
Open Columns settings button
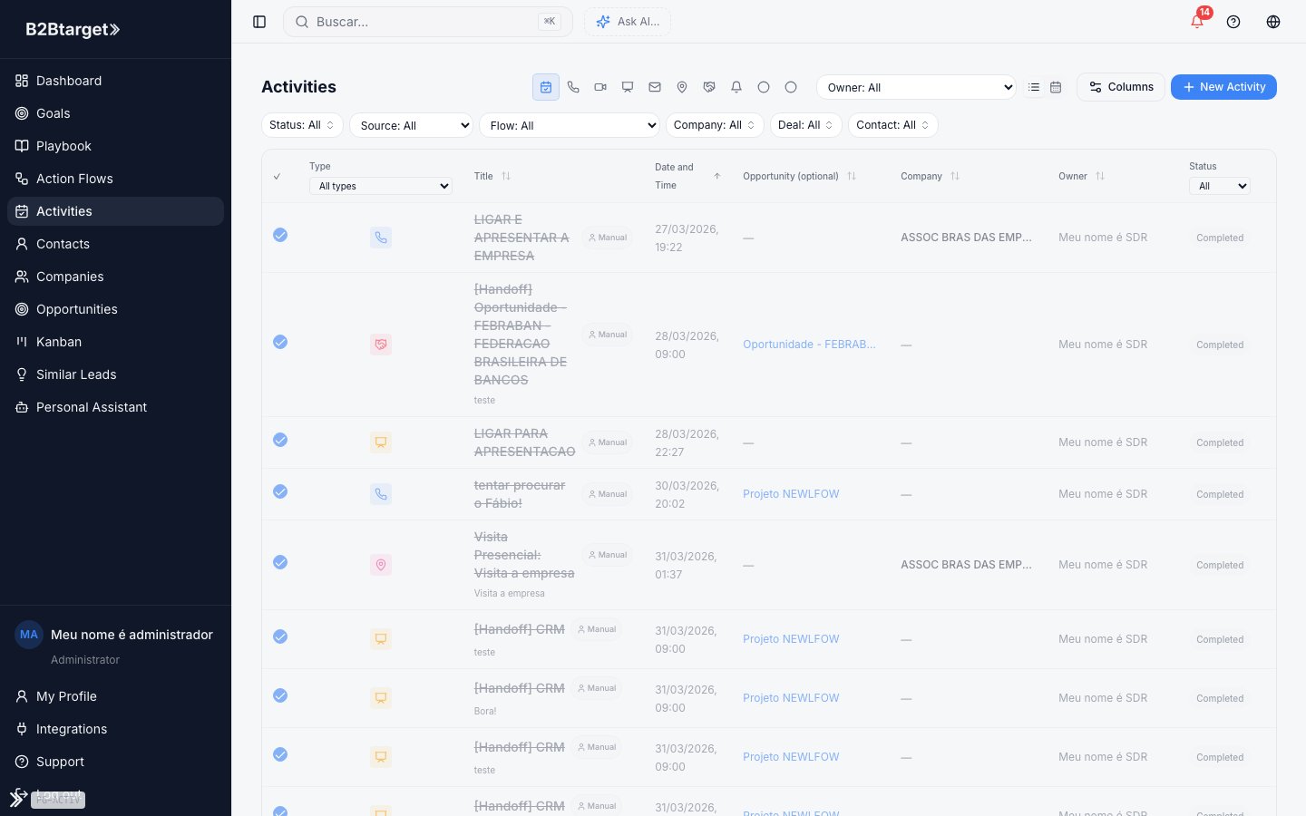1121,87
